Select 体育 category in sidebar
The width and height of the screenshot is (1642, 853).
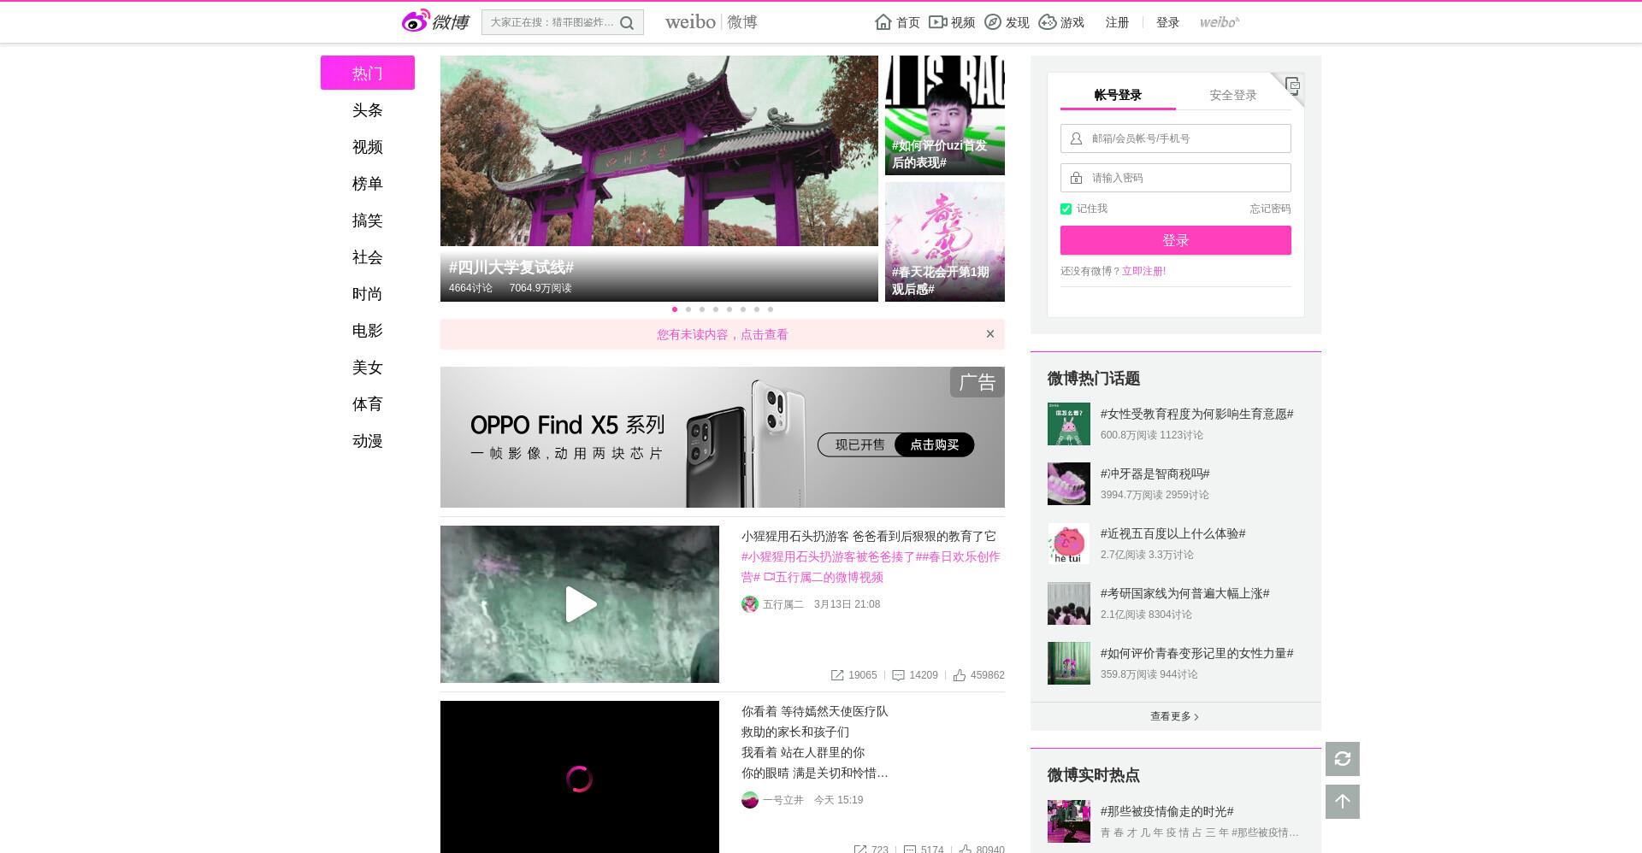pyautogui.click(x=368, y=404)
